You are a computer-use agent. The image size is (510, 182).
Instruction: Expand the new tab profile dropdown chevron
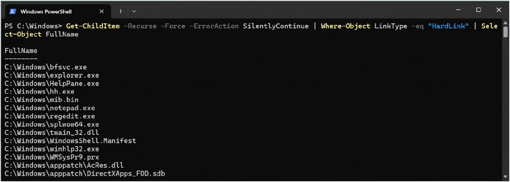134,11
